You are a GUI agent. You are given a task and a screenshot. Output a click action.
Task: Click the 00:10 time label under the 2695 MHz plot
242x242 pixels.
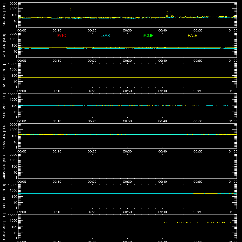coord(57,152)
